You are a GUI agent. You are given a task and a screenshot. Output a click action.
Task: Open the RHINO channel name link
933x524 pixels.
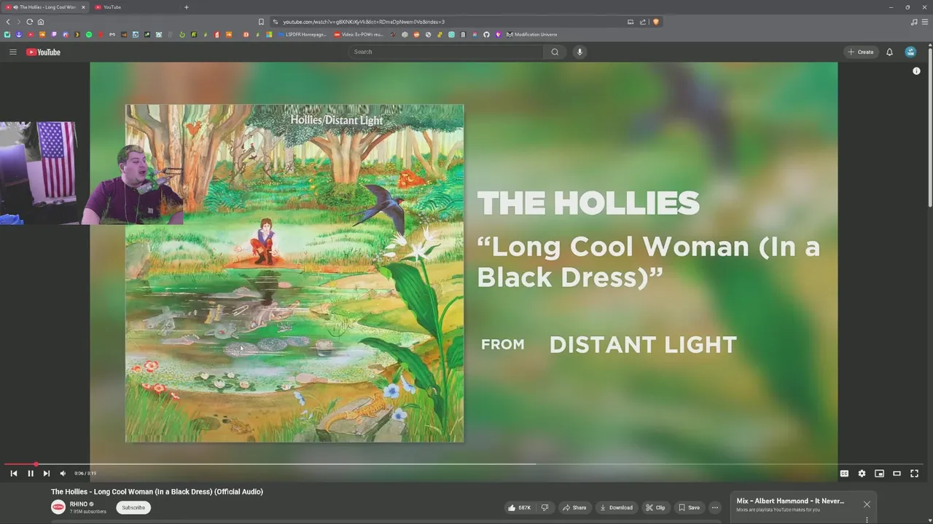click(x=79, y=504)
